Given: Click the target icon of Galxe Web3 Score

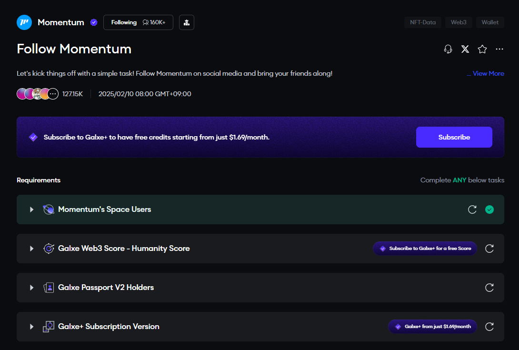Looking at the screenshot, I should pos(49,249).
